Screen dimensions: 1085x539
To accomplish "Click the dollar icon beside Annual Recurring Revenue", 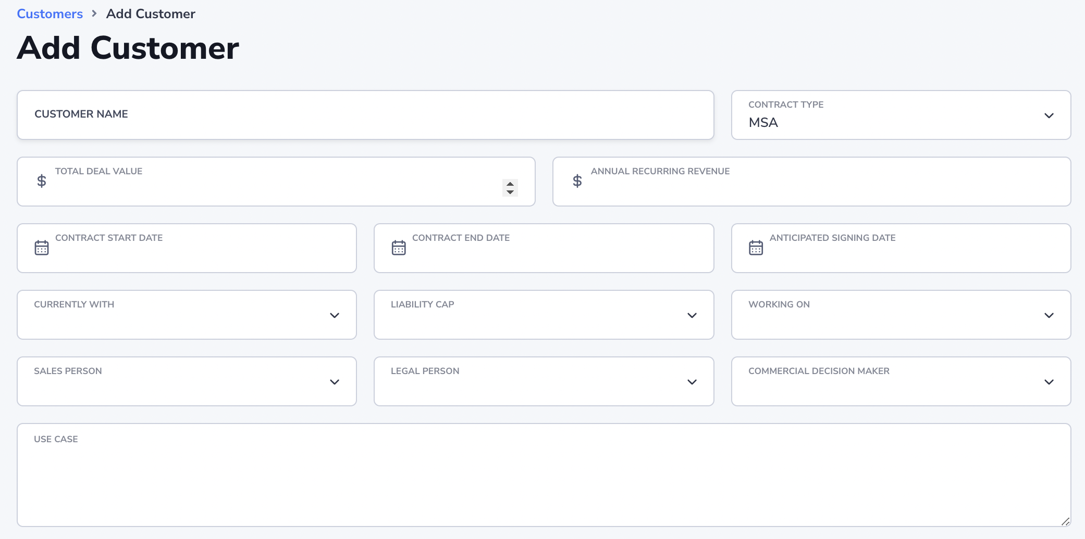I will (577, 181).
